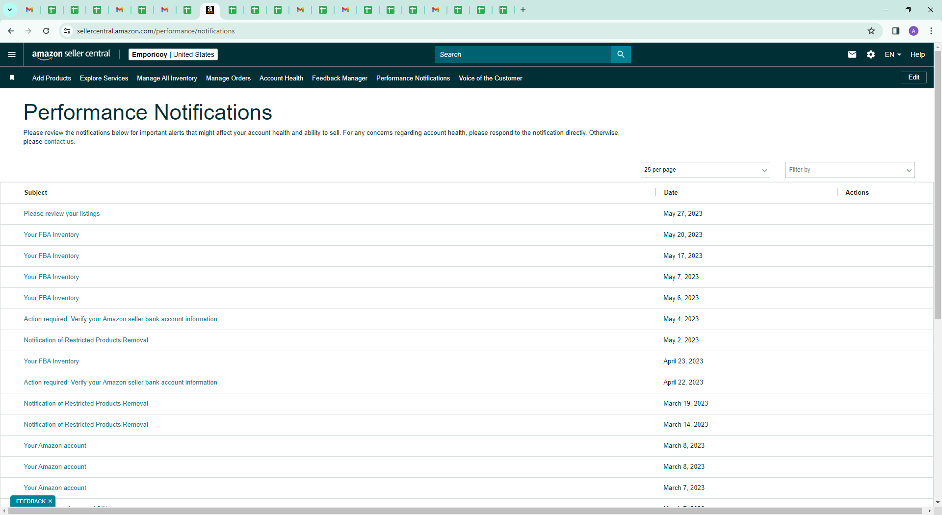View site information icon in address bar
This screenshot has width=942, height=515.
67,31
